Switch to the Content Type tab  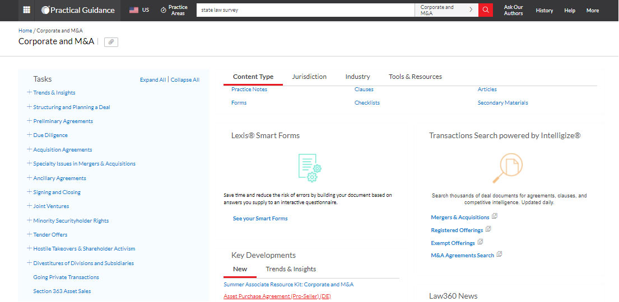pyautogui.click(x=253, y=77)
